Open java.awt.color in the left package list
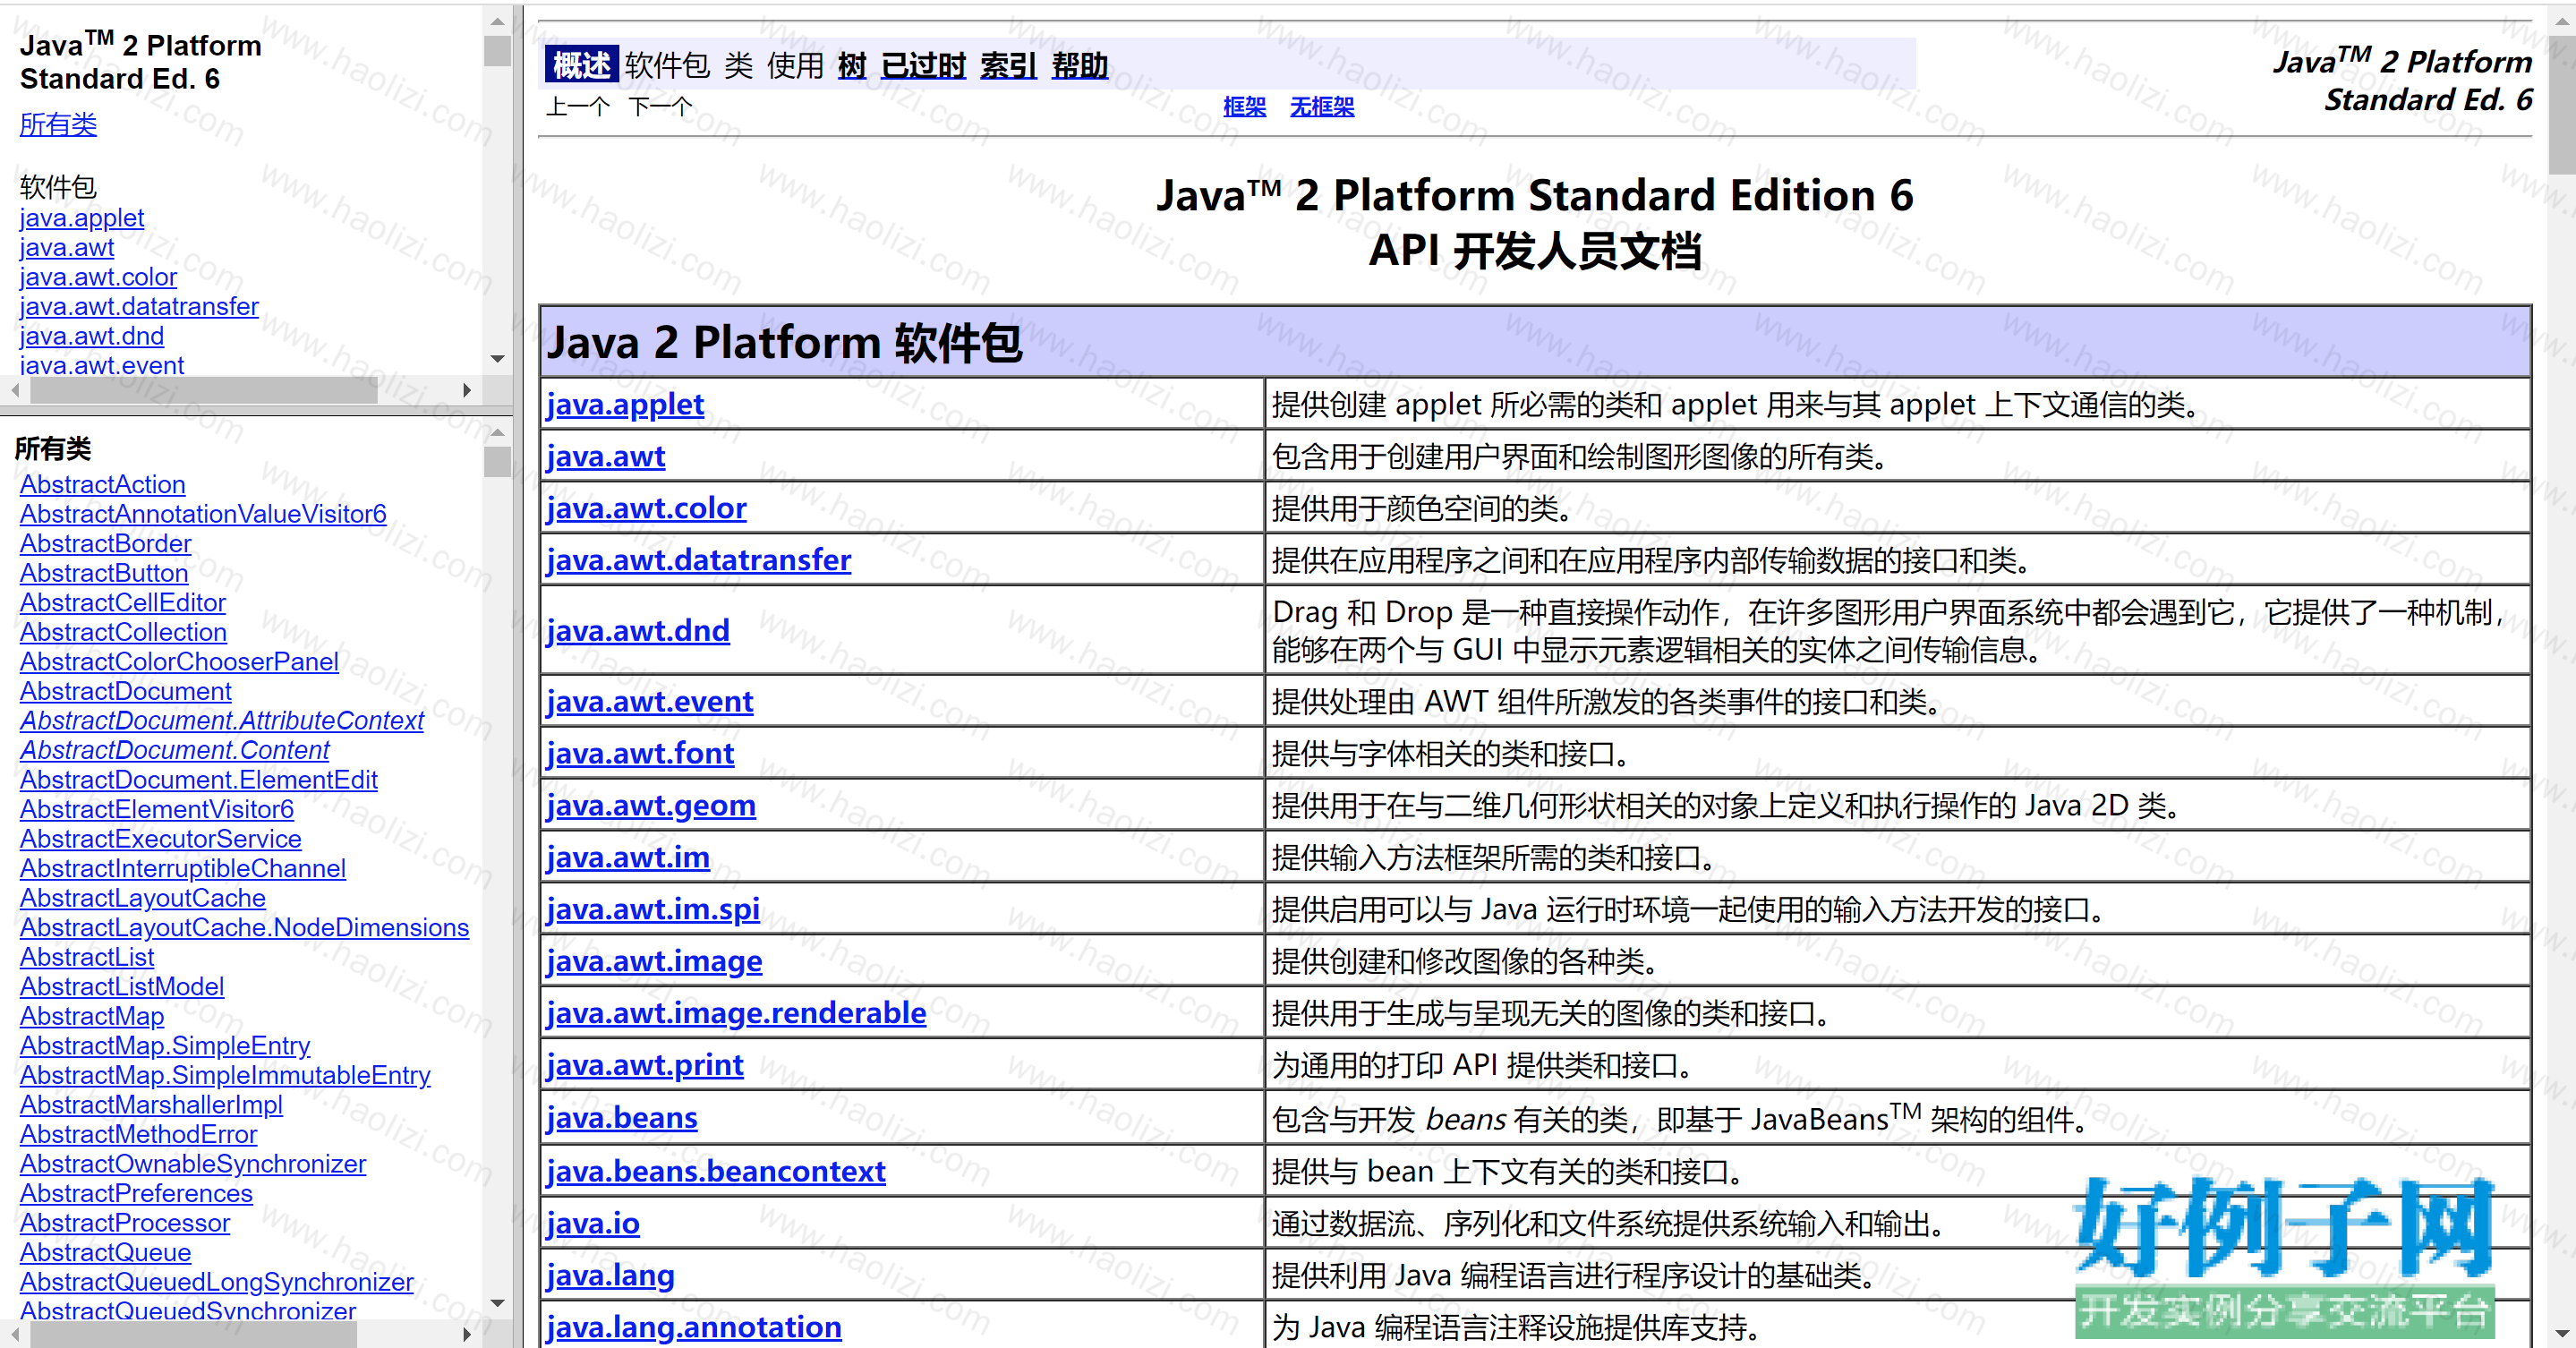The height and width of the screenshot is (1348, 2576). (98, 277)
